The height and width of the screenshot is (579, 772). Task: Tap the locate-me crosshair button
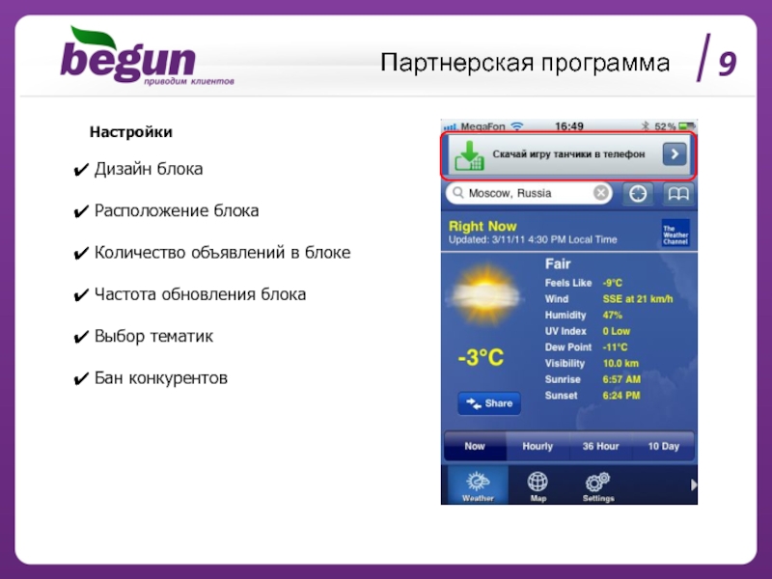coord(638,194)
